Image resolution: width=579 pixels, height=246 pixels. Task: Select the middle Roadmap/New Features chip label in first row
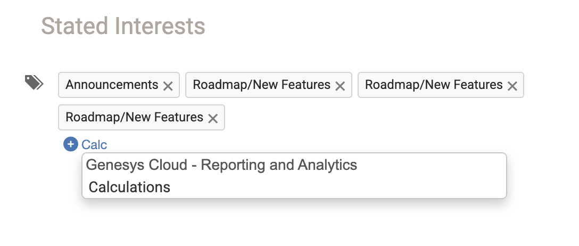point(261,85)
